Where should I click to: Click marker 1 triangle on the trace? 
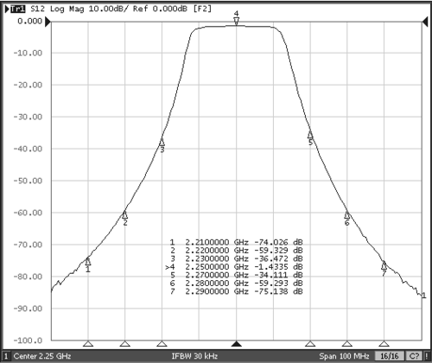click(x=88, y=261)
